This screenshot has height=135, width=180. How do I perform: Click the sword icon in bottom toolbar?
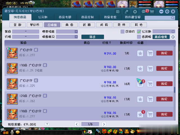(98, 131)
